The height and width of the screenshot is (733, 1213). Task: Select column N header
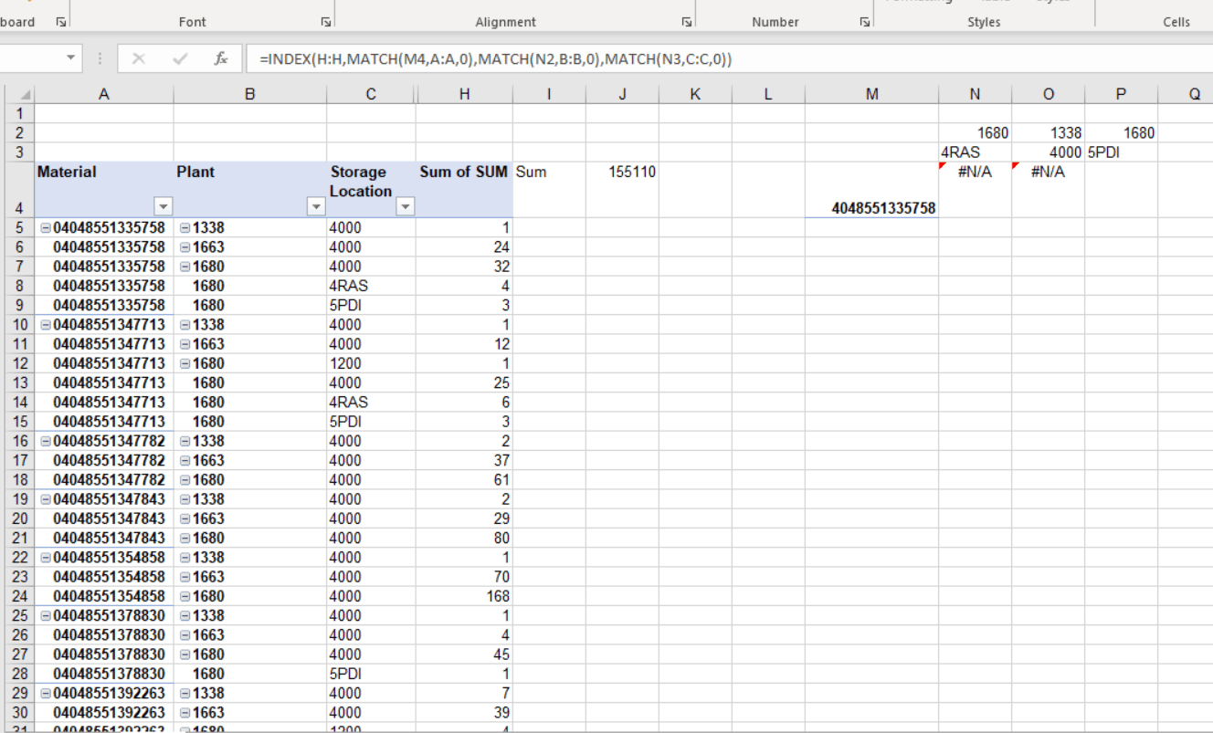click(975, 94)
